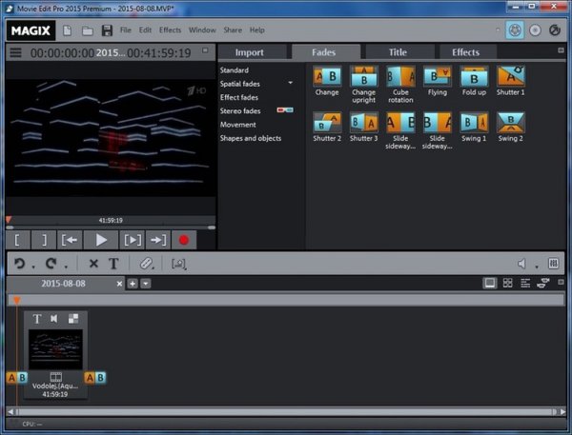Viewport: 572px width, 435px height.
Task: Open a project with the folder icon
Action: [x=87, y=30]
